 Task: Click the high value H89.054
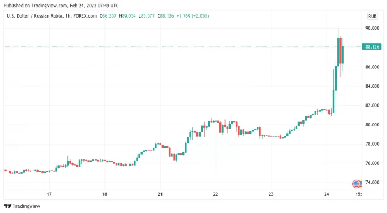(127, 16)
